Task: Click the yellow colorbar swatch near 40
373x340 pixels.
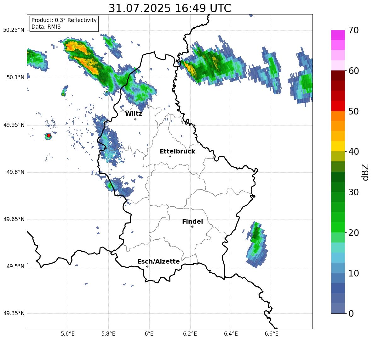Action: (x=338, y=146)
